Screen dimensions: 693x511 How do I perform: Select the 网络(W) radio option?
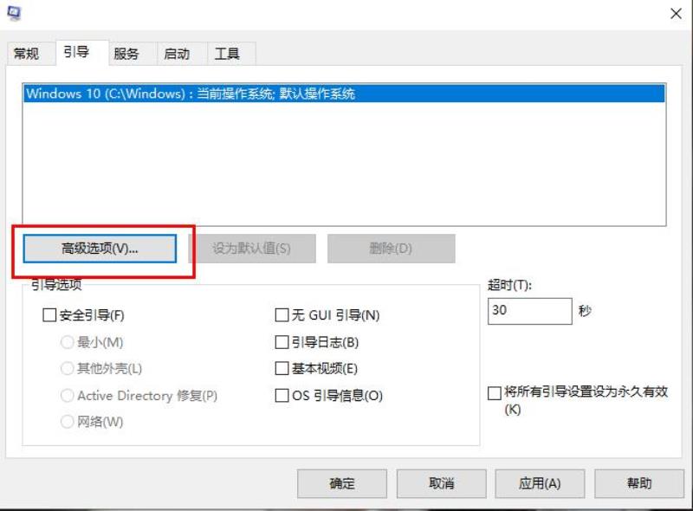68,422
